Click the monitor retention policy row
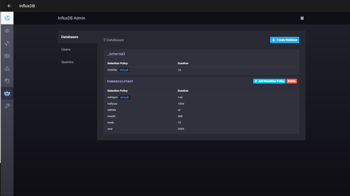This screenshot has width=350, height=196. 201,70
